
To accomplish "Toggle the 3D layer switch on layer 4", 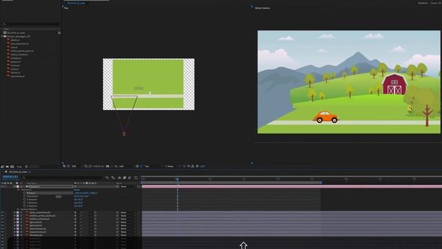I will point(95,219).
